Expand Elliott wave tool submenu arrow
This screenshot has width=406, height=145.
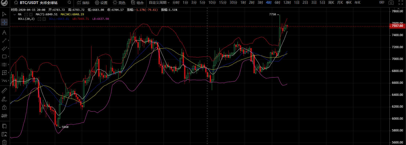[9, 81]
